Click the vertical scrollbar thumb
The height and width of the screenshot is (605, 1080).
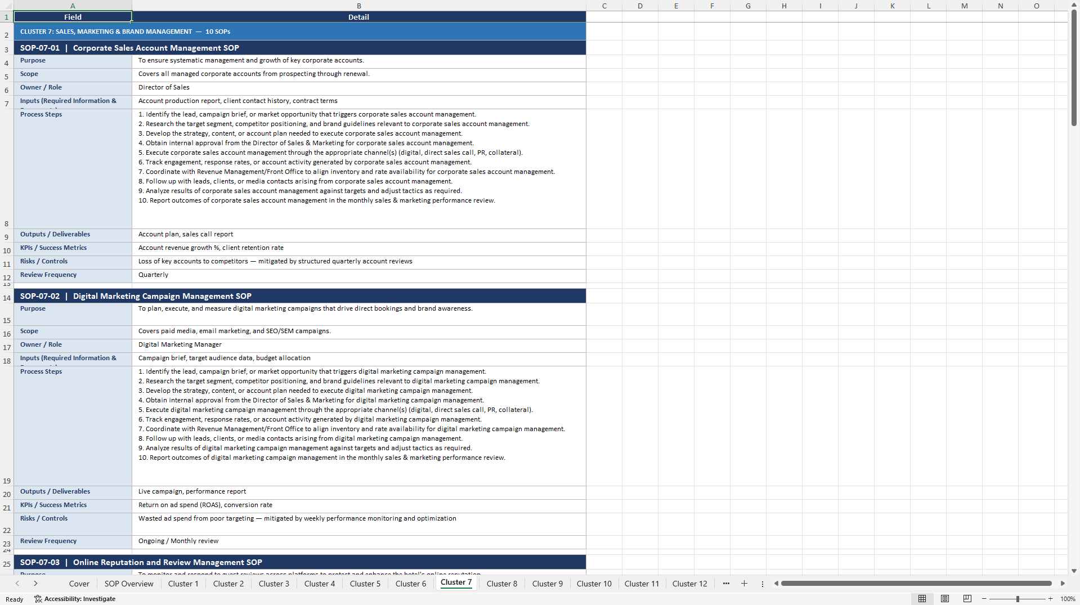pyautogui.click(x=1074, y=68)
